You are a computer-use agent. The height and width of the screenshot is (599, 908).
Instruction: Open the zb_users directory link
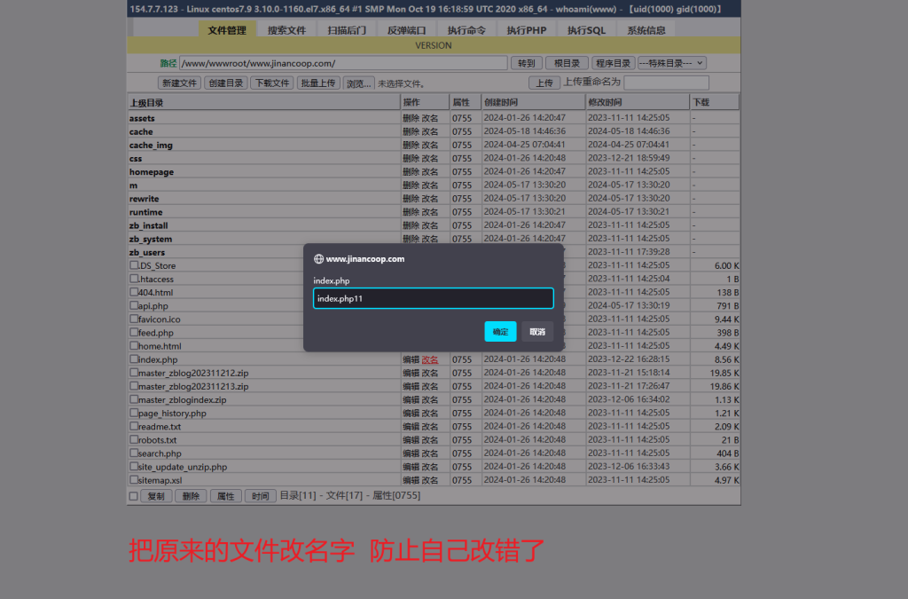click(147, 252)
